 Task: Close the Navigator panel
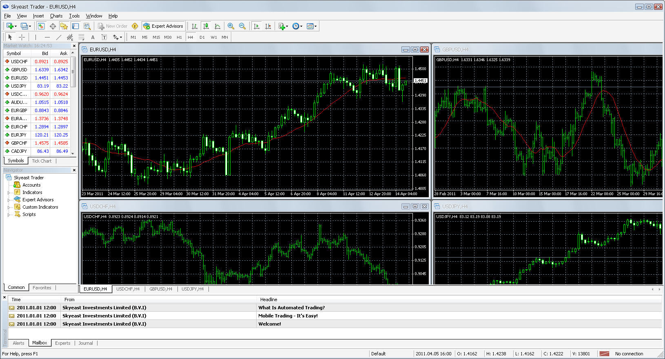coord(74,170)
